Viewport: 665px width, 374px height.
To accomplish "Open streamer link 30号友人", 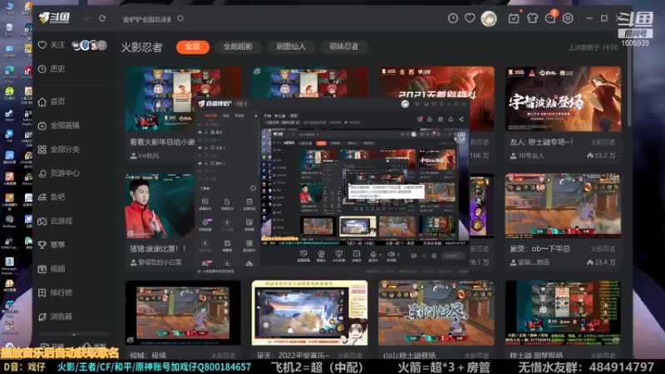I will 527,155.
